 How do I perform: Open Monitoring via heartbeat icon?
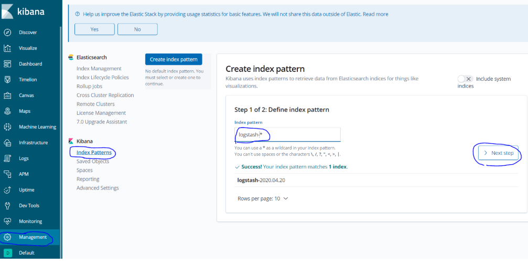7,221
